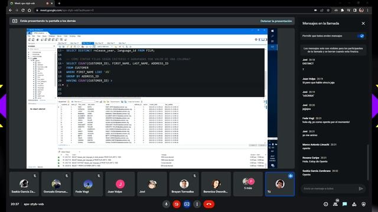The width and height of the screenshot is (378, 212).
Task: Click the GROUP BY ADDRESS_ID line
Action: point(83,77)
